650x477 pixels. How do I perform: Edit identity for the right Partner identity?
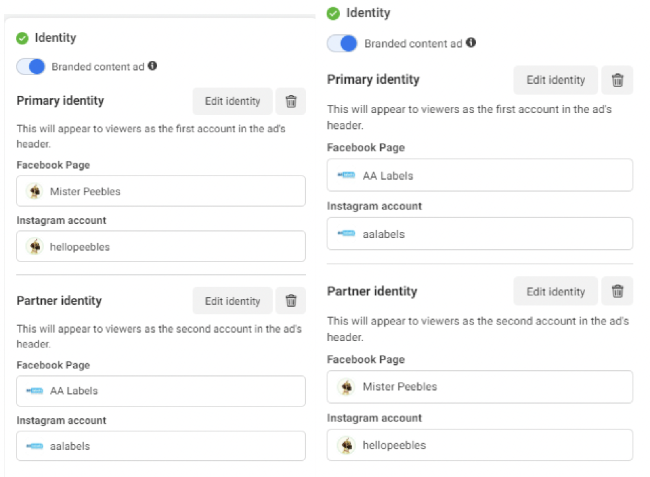[x=555, y=291]
